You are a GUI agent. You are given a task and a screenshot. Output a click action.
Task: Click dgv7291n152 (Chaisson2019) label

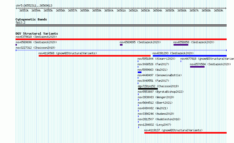pos(158,86)
